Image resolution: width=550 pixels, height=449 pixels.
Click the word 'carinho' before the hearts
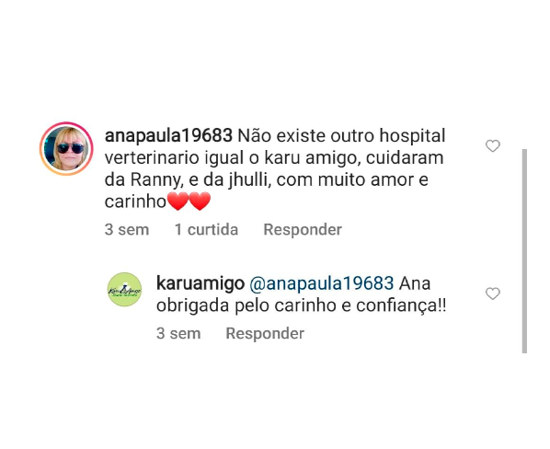coord(135,201)
